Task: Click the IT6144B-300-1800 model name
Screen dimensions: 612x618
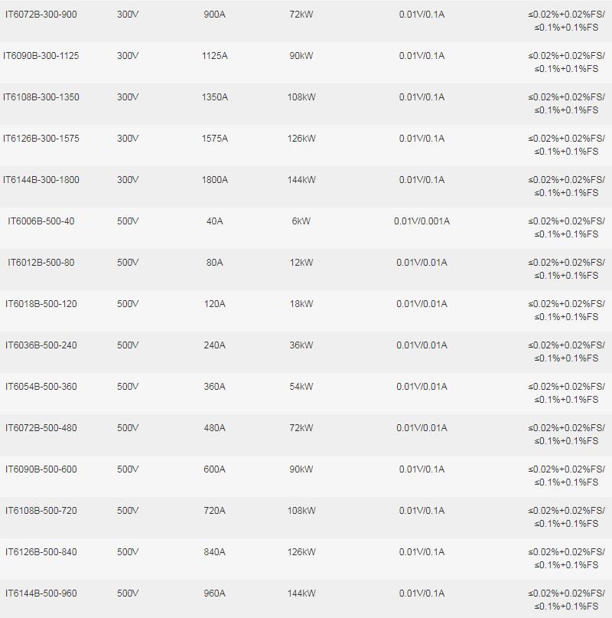Action: click(41, 180)
